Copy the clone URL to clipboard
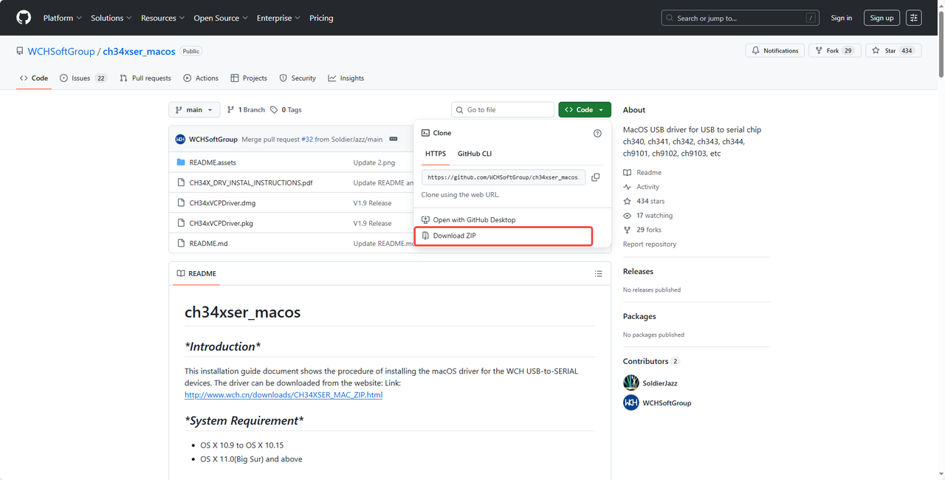The image size is (945, 480). 595,177
